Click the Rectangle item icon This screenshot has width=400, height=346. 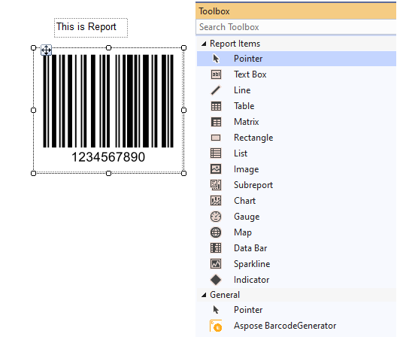coord(216,138)
